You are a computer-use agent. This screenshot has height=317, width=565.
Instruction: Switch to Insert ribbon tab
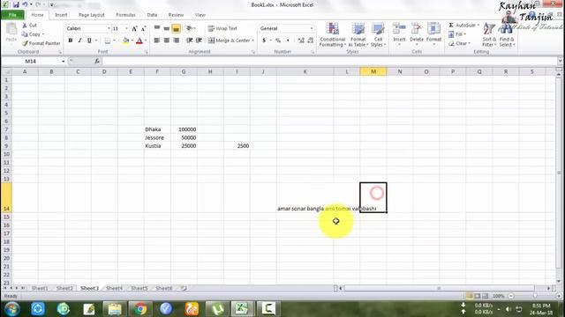click(x=61, y=15)
